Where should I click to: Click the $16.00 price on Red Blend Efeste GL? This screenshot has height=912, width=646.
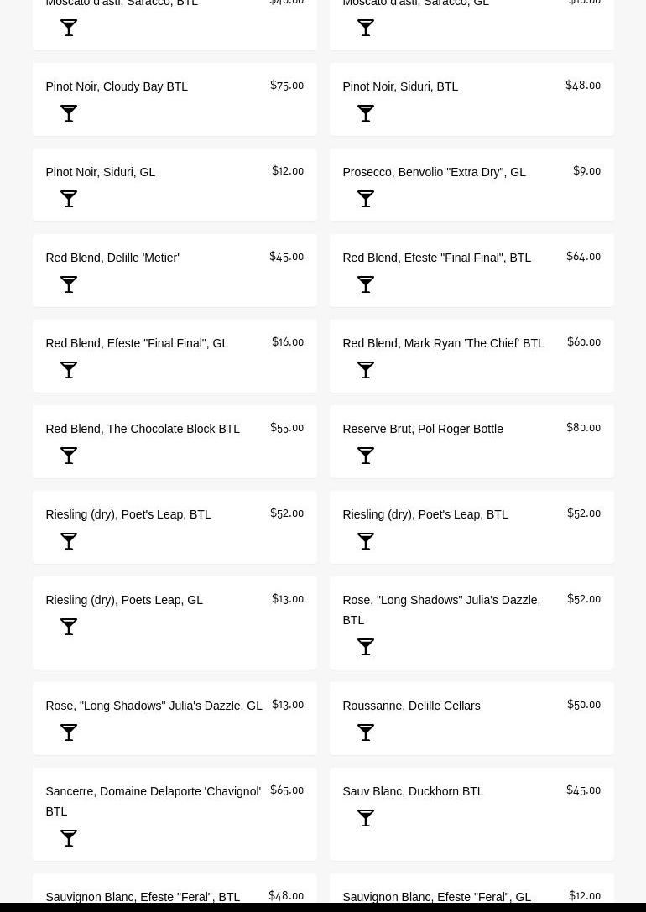pos(288,342)
